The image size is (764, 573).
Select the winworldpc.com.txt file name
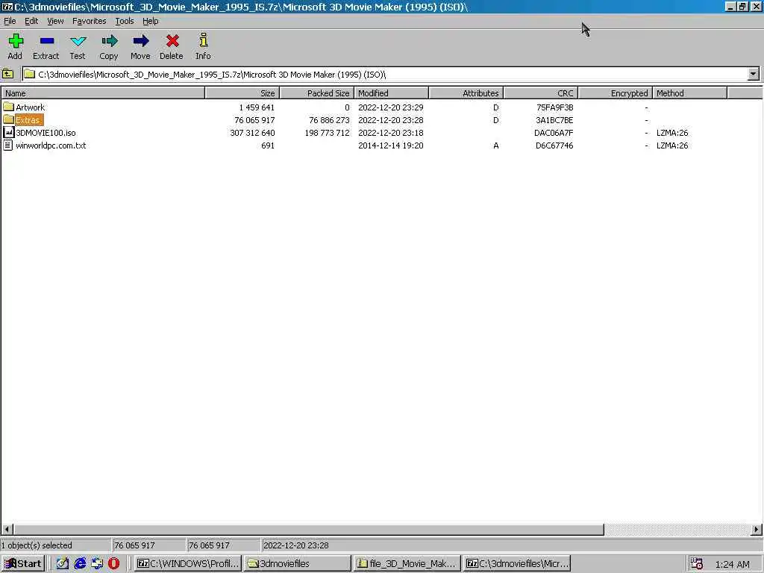(51, 145)
